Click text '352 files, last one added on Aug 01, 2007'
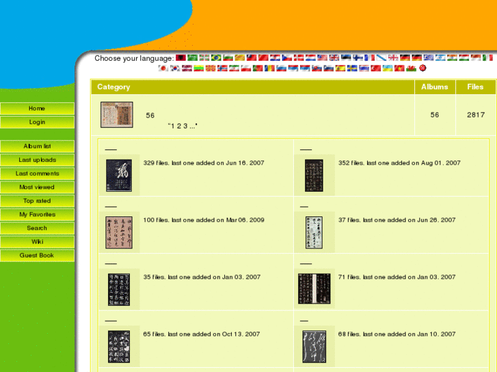Image resolution: width=497 pixels, height=372 pixels. click(399, 163)
